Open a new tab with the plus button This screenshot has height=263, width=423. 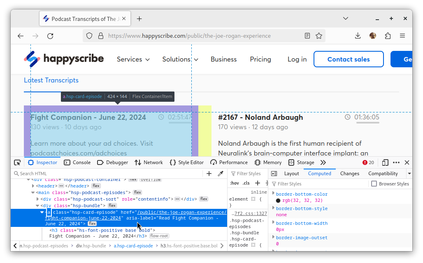[x=139, y=19]
